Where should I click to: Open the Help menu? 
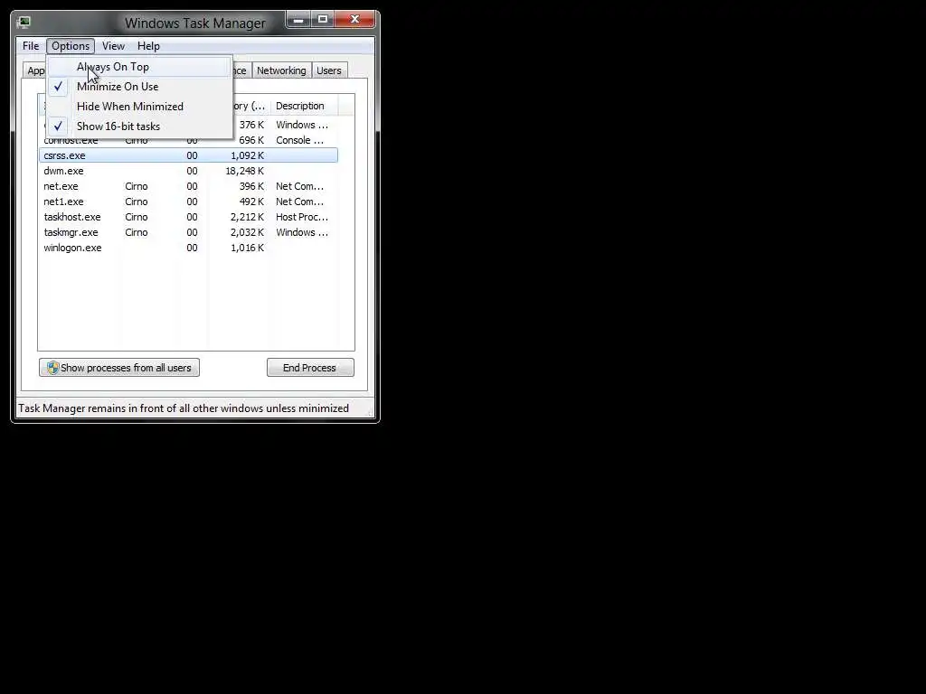pos(148,46)
